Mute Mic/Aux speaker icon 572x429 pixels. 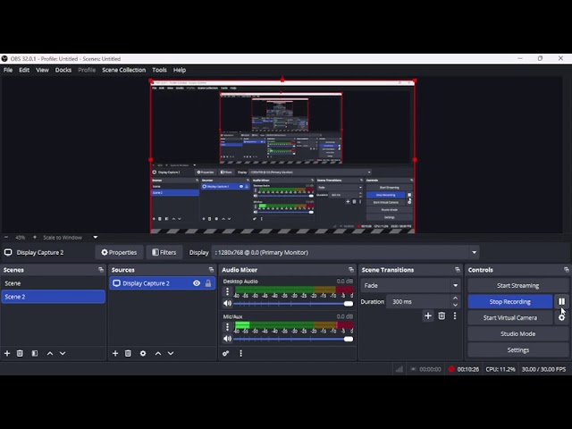(227, 339)
